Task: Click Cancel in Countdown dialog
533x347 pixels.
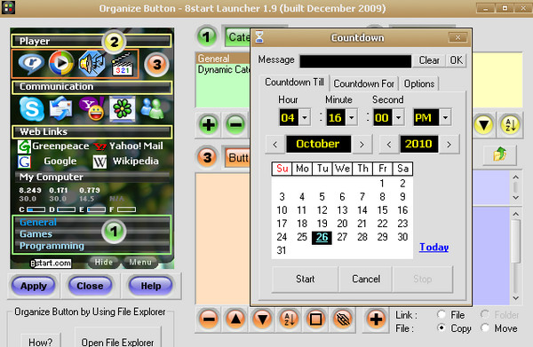Action: pyautogui.click(x=366, y=279)
